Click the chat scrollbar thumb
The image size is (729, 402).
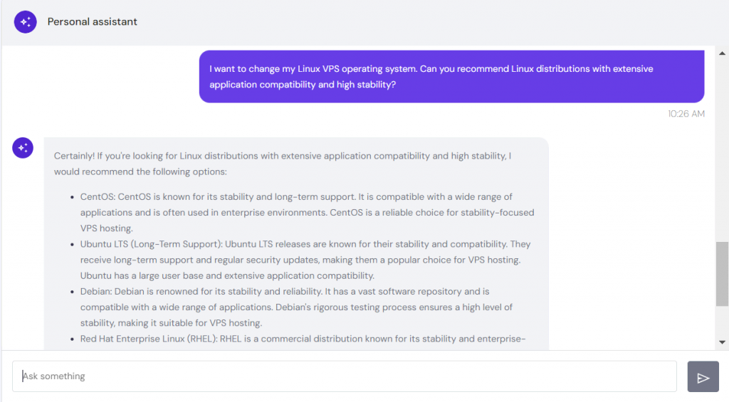[x=722, y=275]
